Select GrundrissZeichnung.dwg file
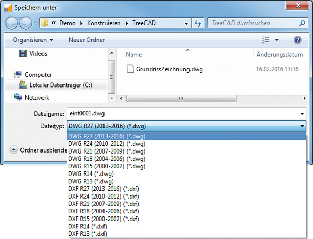The height and width of the screenshot is (239, 313). [x=169, y=69]
